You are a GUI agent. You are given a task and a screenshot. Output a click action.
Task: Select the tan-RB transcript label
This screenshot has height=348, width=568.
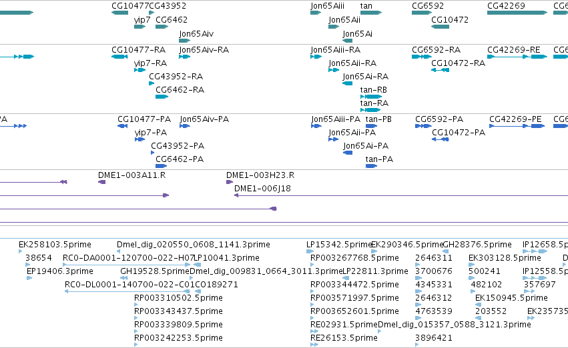coord(374,90)
